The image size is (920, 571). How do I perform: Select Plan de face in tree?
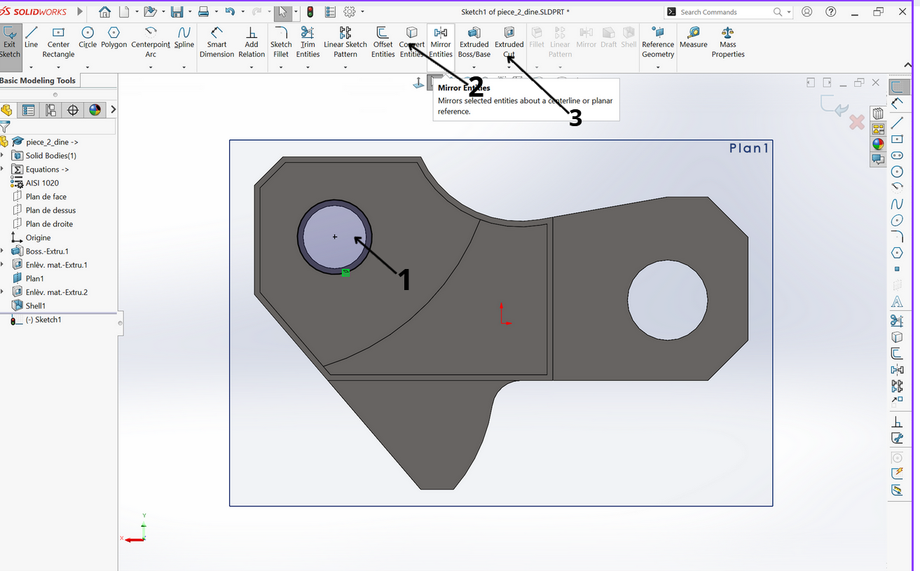point(46,196)
